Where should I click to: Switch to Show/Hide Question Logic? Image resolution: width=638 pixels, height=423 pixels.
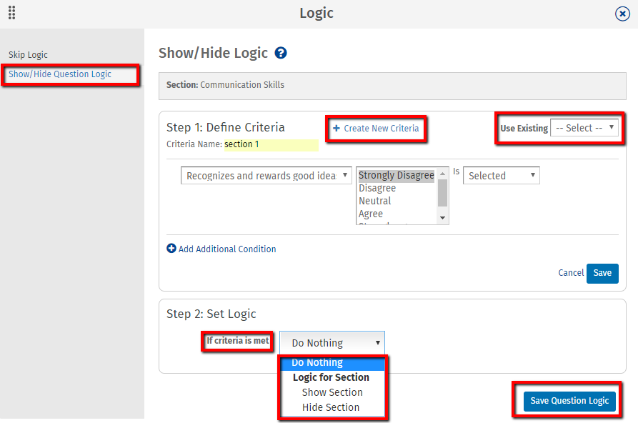60,74
